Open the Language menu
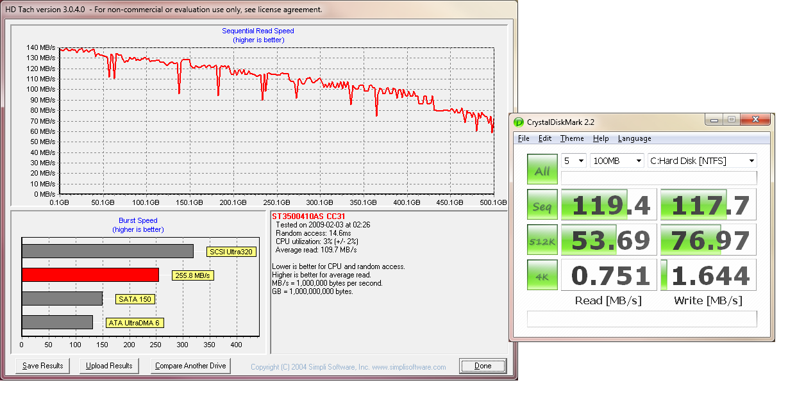The width and height of the screenshot is (797, 401). (x=634, y=138)
